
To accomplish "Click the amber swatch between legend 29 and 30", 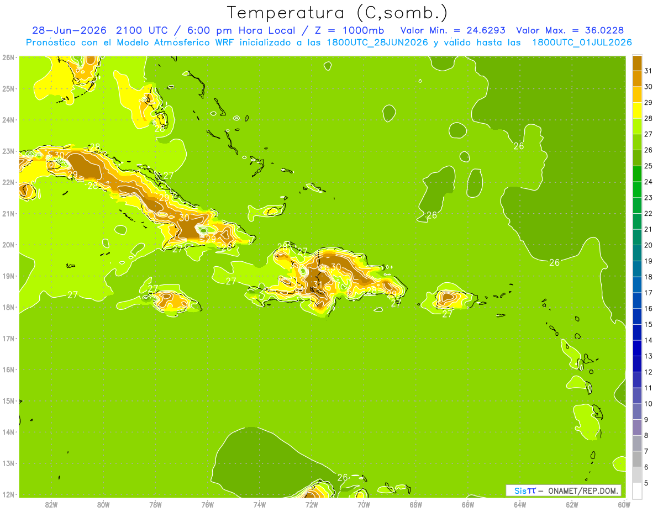I will pos(637,94).
